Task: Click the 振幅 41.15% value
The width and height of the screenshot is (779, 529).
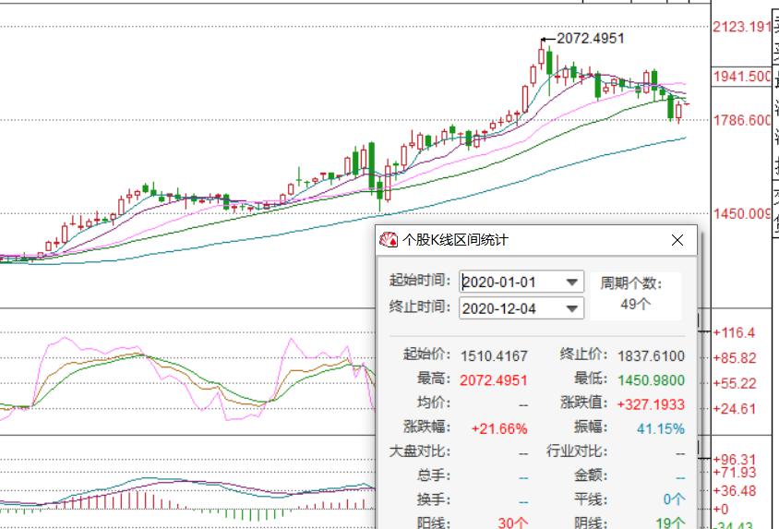Action: (x=660, y=428)
